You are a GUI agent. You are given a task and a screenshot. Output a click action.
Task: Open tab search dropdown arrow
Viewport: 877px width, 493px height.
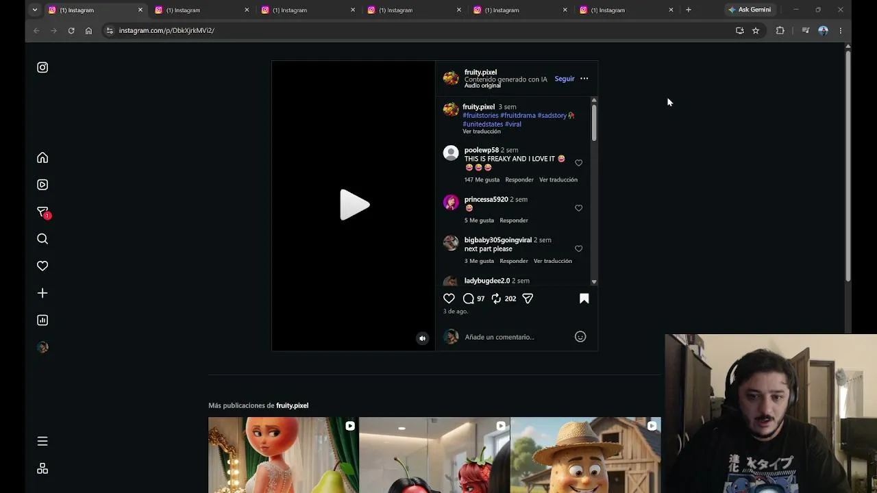click(34, 10)
